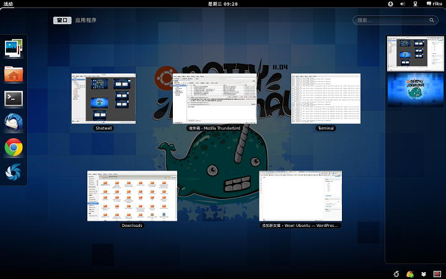The height and width of the screenshot is (279, 446).
Task: Select the Mozilla Thunderbird window thumbnail
Action: click(x=215, y=99)
